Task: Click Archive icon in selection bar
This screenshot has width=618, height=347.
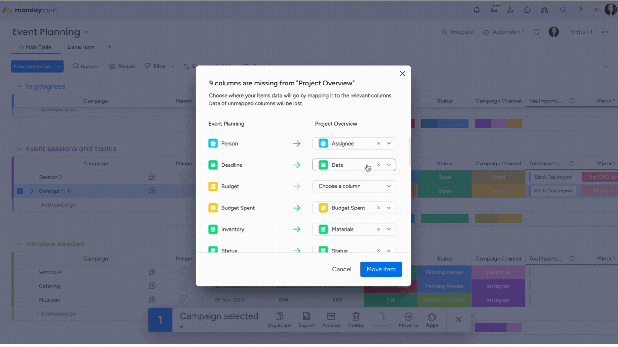Action: click(x=331, y=320)
